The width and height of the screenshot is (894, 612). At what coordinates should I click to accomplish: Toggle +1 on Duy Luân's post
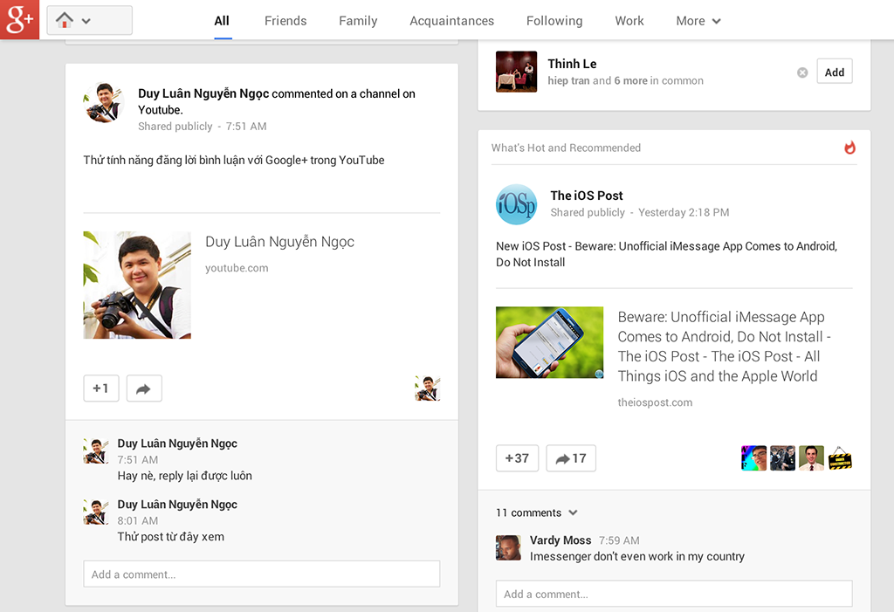101,389
